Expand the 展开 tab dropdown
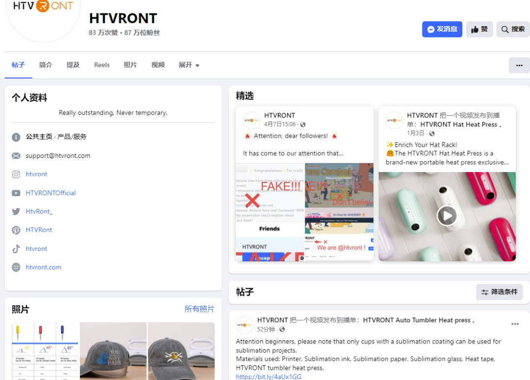The height and width of the screenshot is (380, 530). (189, 65)
